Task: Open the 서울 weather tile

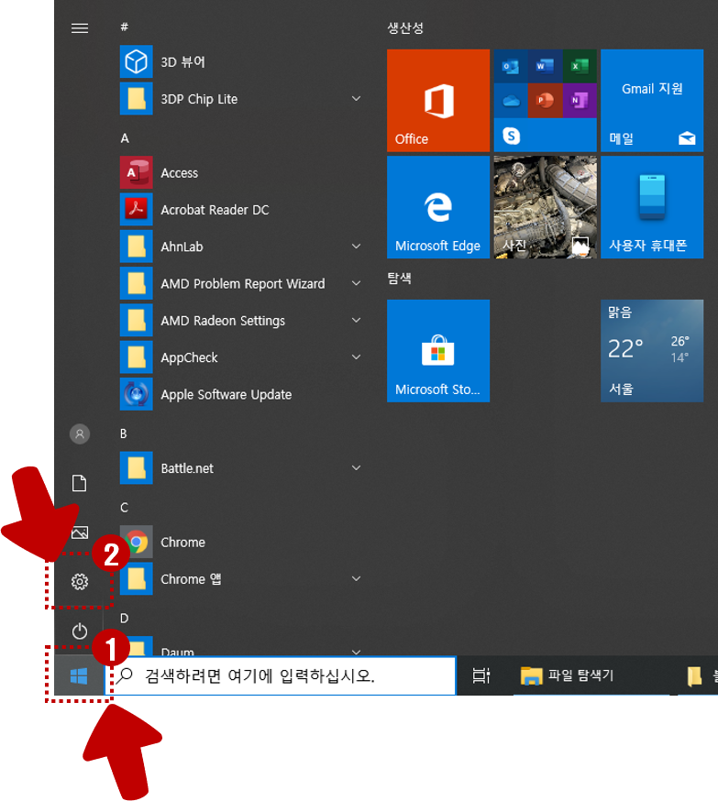Action: point(652,350)
